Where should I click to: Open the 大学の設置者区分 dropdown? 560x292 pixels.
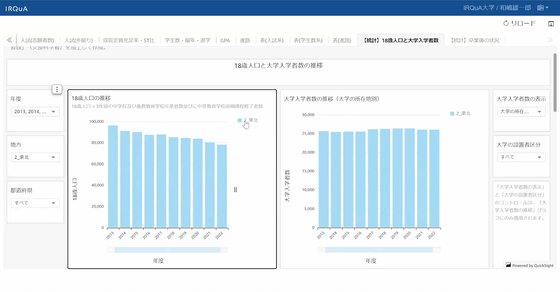pos(521,157)
